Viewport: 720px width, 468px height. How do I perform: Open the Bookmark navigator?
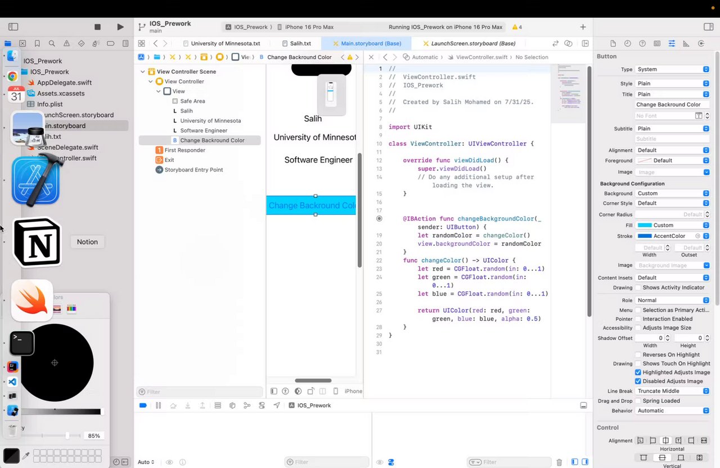pyautogui.click(x=37, y=43)
